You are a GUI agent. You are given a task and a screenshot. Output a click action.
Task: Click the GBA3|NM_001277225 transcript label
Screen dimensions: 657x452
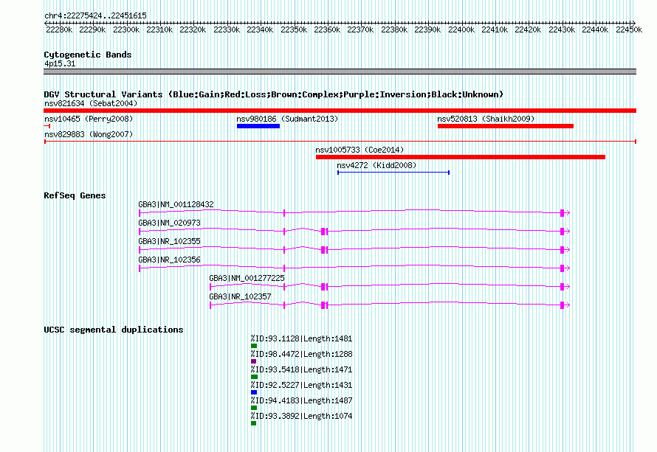pyautogui.click(x=247, y=278)
